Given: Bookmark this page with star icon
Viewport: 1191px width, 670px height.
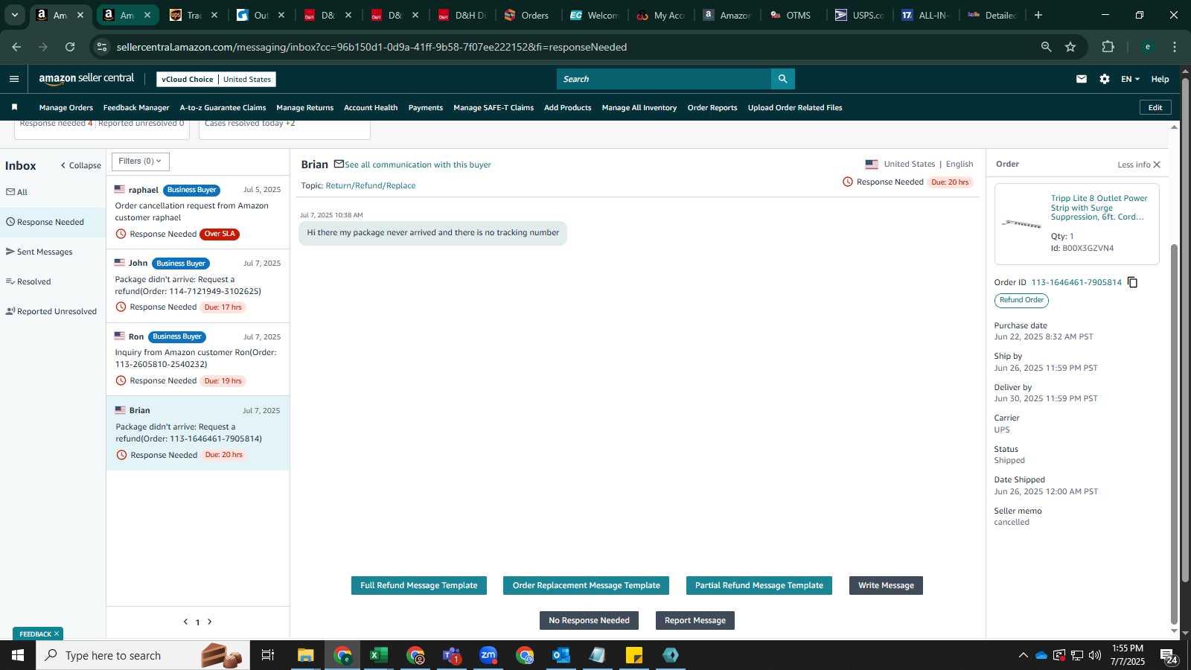Looking at the screenshot, I should click(1070, 47).
